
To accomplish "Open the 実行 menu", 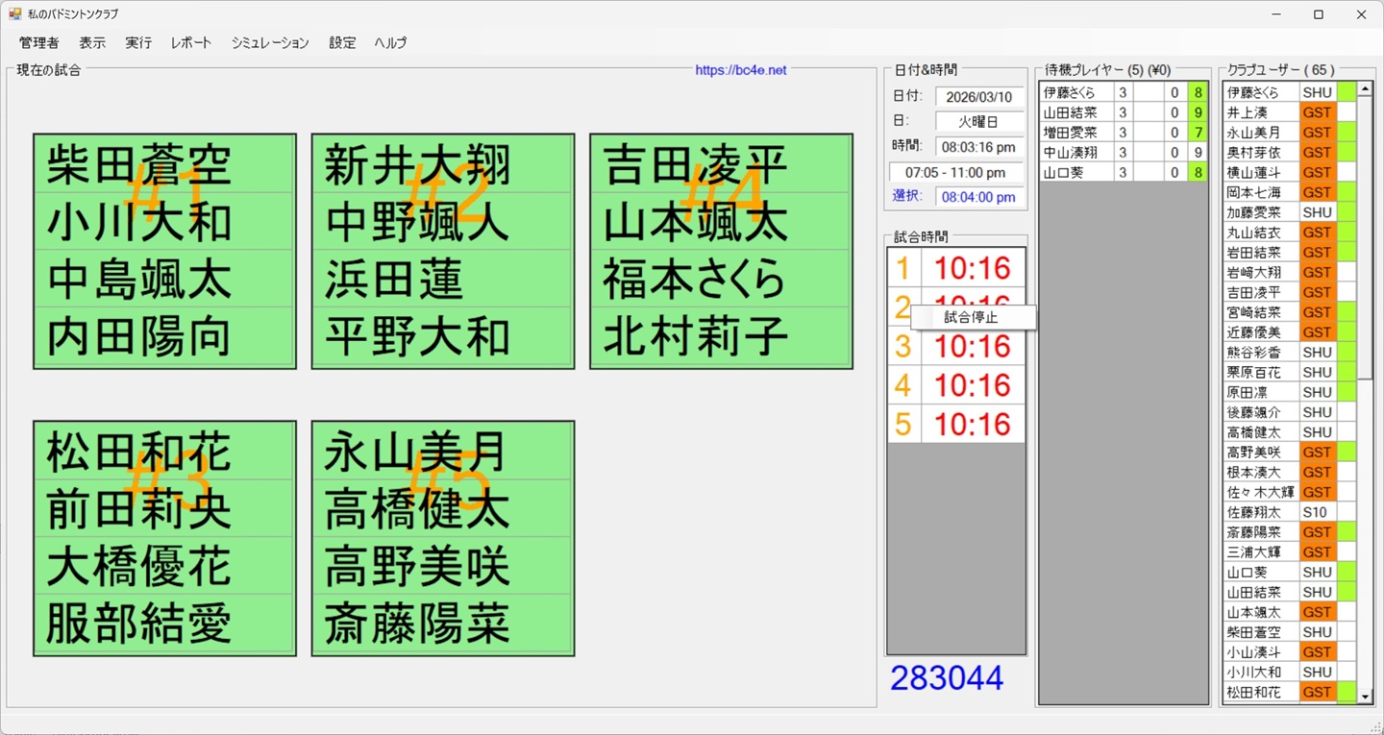I will pos(138,42).
